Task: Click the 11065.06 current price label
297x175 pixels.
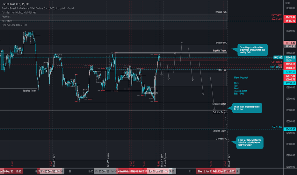Action: (x=290, y=57)
